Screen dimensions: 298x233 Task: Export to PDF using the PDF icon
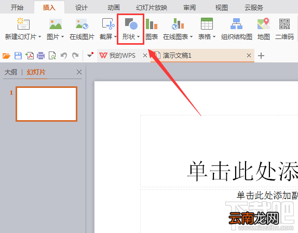[30, 56]
